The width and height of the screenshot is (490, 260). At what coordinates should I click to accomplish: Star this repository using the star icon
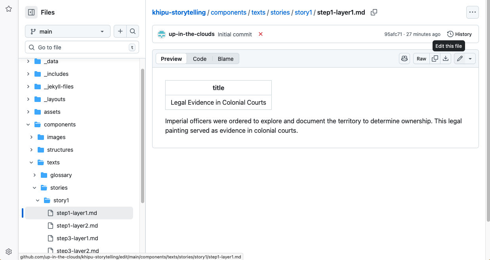point(8,9)
